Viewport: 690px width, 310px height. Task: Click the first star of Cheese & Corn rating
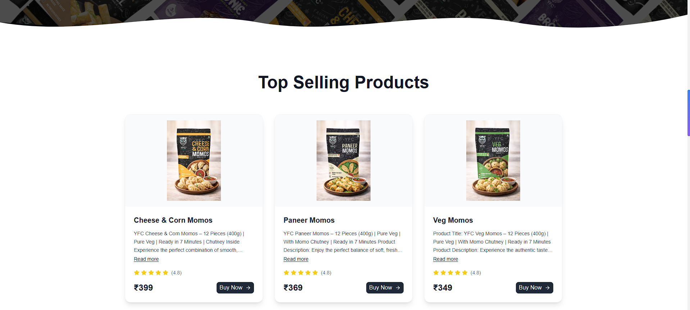137,273
